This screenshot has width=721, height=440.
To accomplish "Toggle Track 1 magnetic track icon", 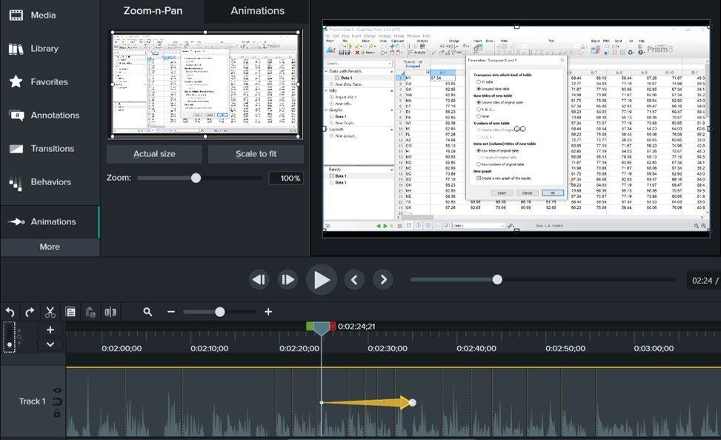I will coord(57,401).
